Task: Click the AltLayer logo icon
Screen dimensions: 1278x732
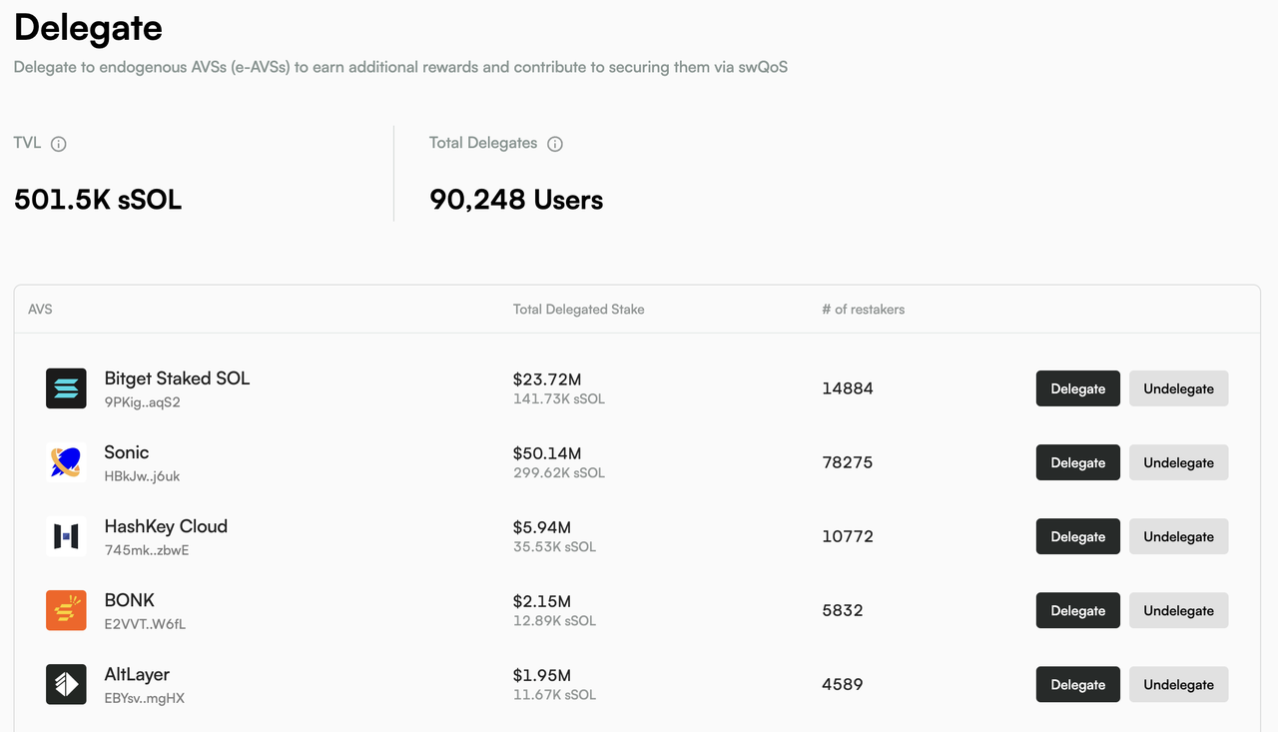Action: pyautogui.click(x=66, y=684)
